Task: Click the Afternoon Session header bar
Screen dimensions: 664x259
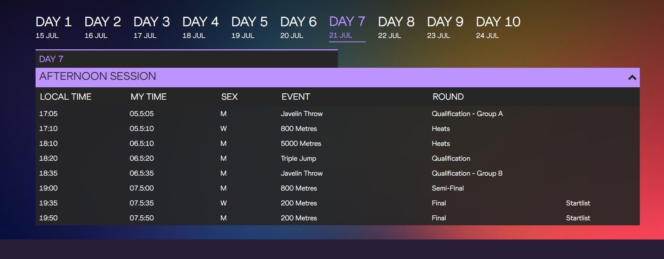Action: [x=320, y=77]
